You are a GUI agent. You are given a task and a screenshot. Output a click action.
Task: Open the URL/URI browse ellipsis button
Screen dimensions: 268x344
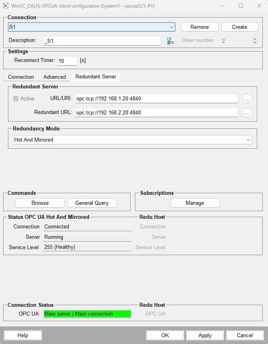247,99
